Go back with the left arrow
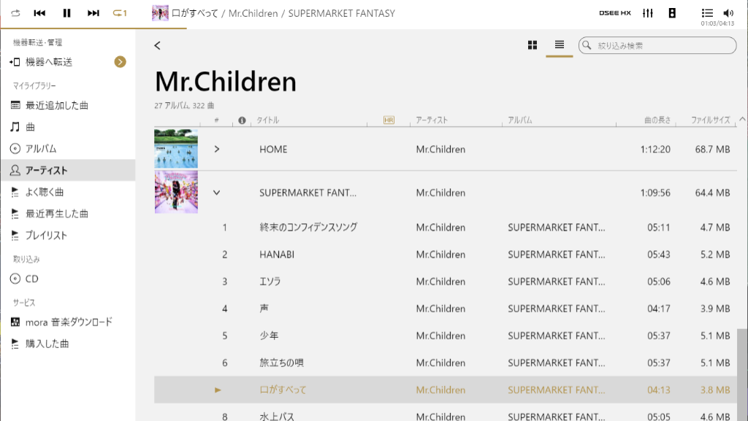This screenshot has width=748, height=421. pyautogui.click(x=157, y=46)
